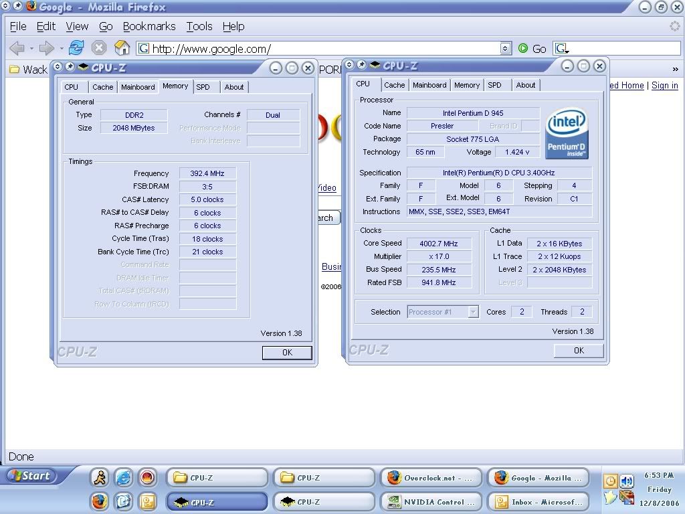This screenshot has width=685, height=514.
Task: Switch to Mainboard tab in the memory CPU-Z window
Action: (x=138, y=87)
